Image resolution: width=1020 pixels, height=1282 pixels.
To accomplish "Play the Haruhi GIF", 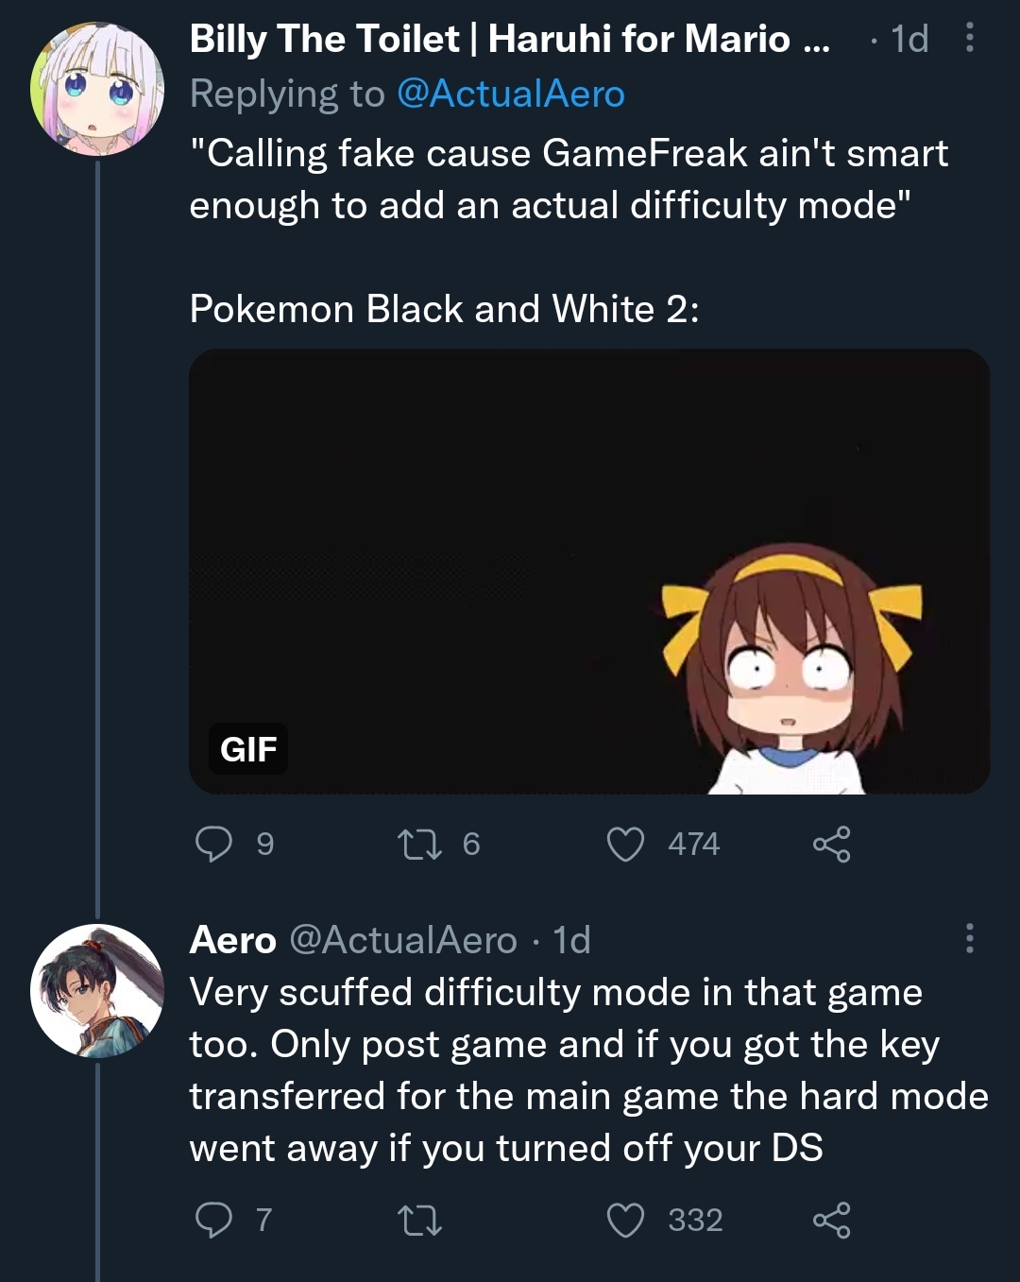I will (x=589, y=572).
